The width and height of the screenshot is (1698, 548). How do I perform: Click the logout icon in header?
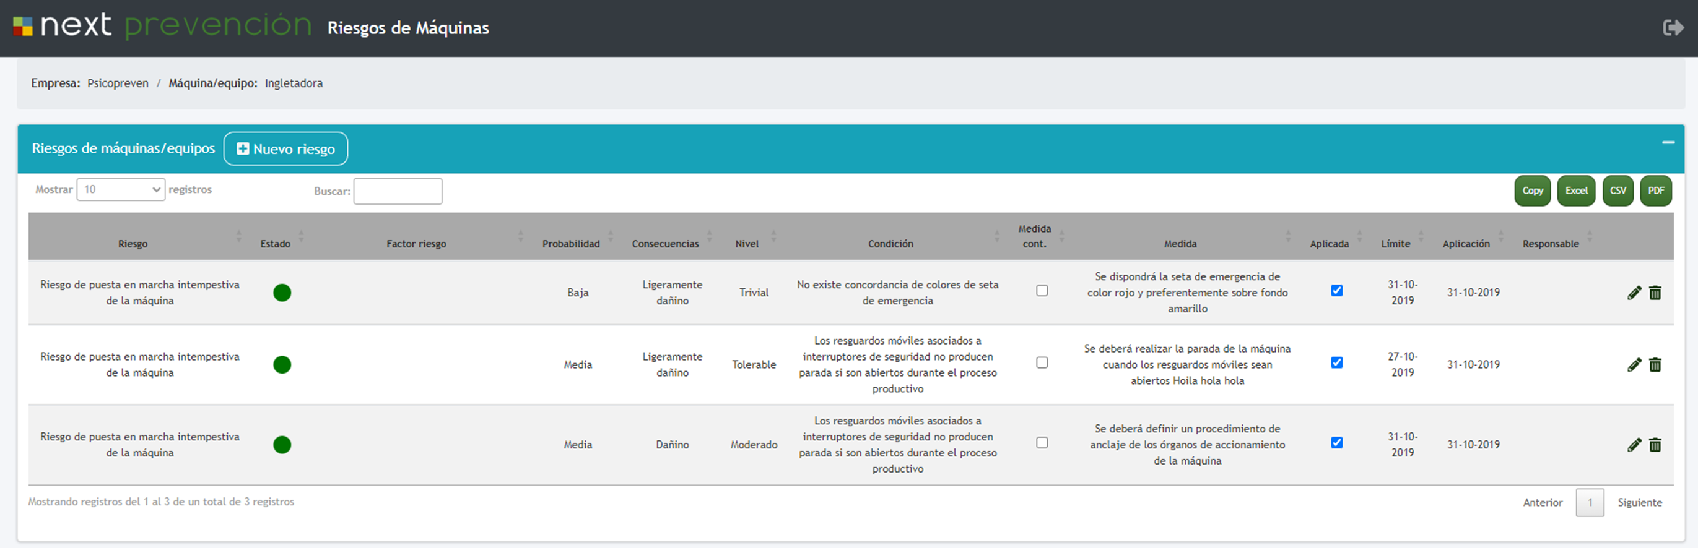[1673, 28]
